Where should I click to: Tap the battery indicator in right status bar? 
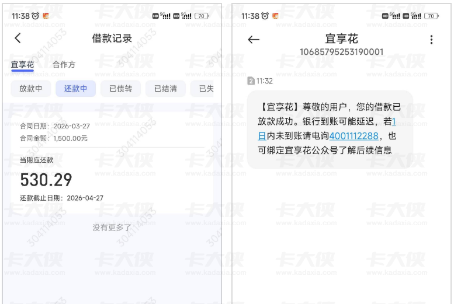click(x=431, y=16)
